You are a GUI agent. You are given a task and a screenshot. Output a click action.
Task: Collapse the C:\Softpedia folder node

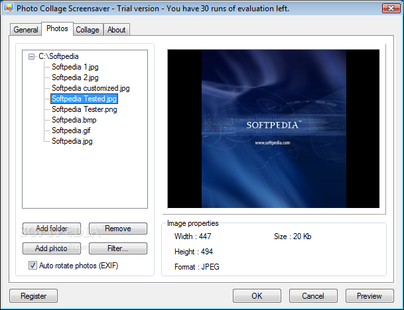coord(31,56)
